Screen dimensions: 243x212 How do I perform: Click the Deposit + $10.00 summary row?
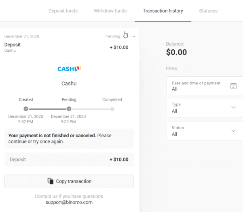click(x=69, y=160)
